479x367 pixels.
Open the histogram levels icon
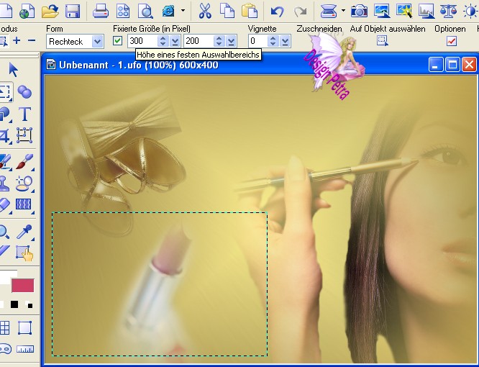point(426,11)
